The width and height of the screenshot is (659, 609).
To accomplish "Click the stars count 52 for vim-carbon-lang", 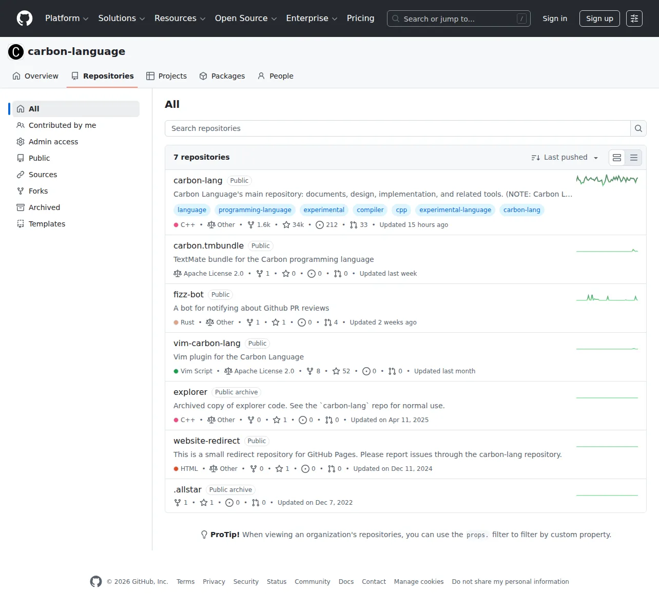I will (x=341, y=371).
